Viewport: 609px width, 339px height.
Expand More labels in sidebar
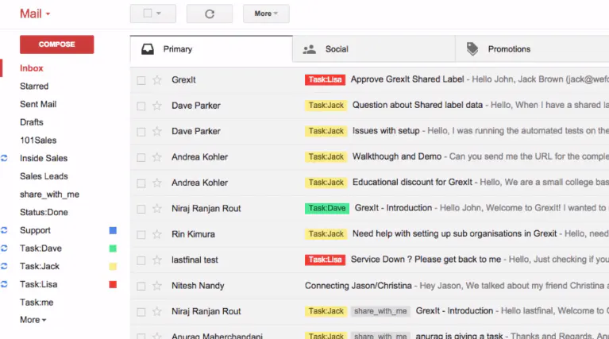(x=33, y=320)
